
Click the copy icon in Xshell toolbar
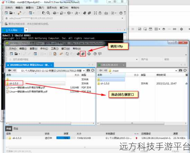click(x=44, y=13)
